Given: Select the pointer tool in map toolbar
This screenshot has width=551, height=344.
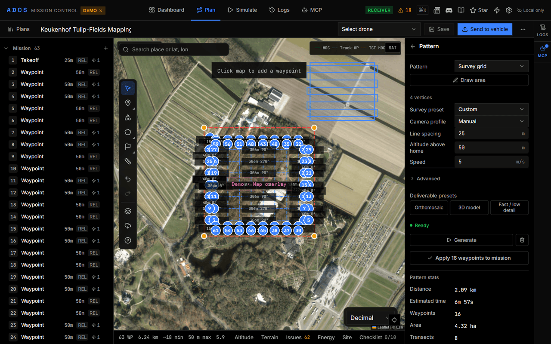Looking at the screenshot, I should click(128, 88).
